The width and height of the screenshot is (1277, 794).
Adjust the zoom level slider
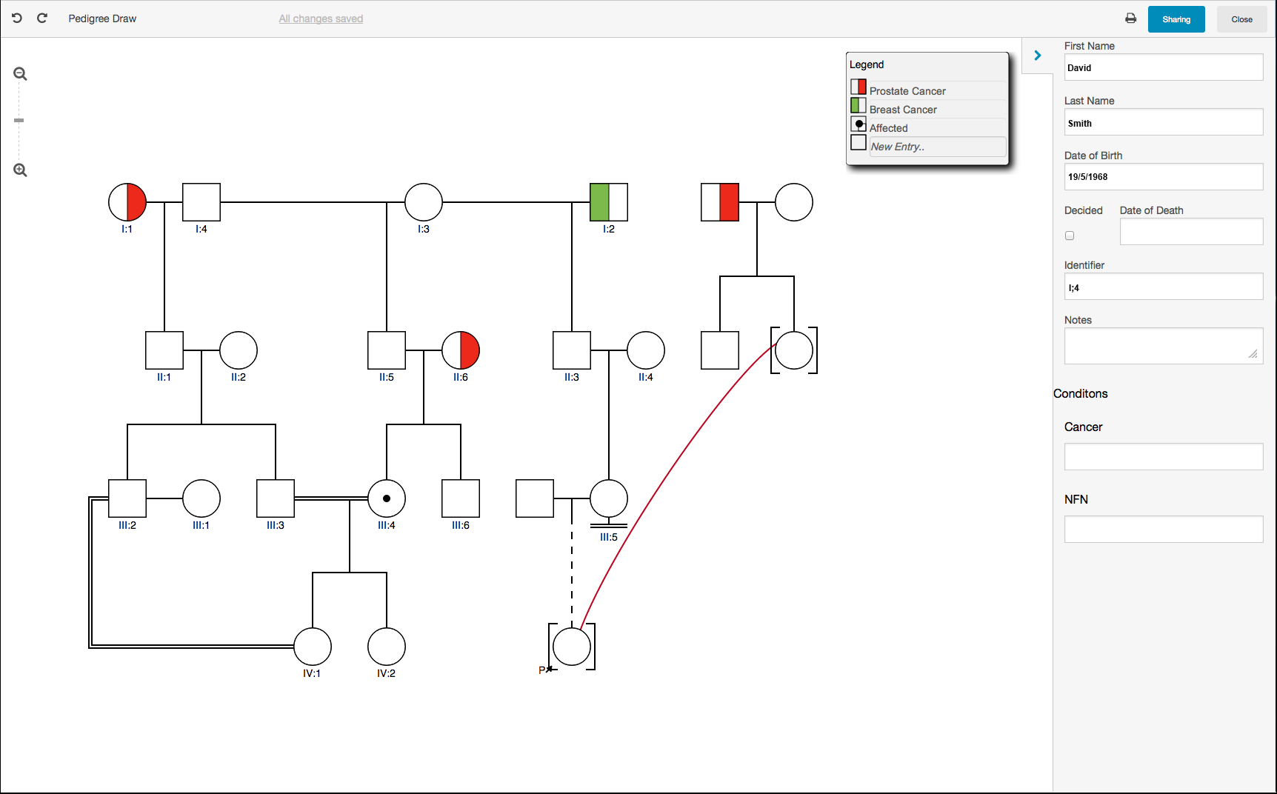point(19,120)
